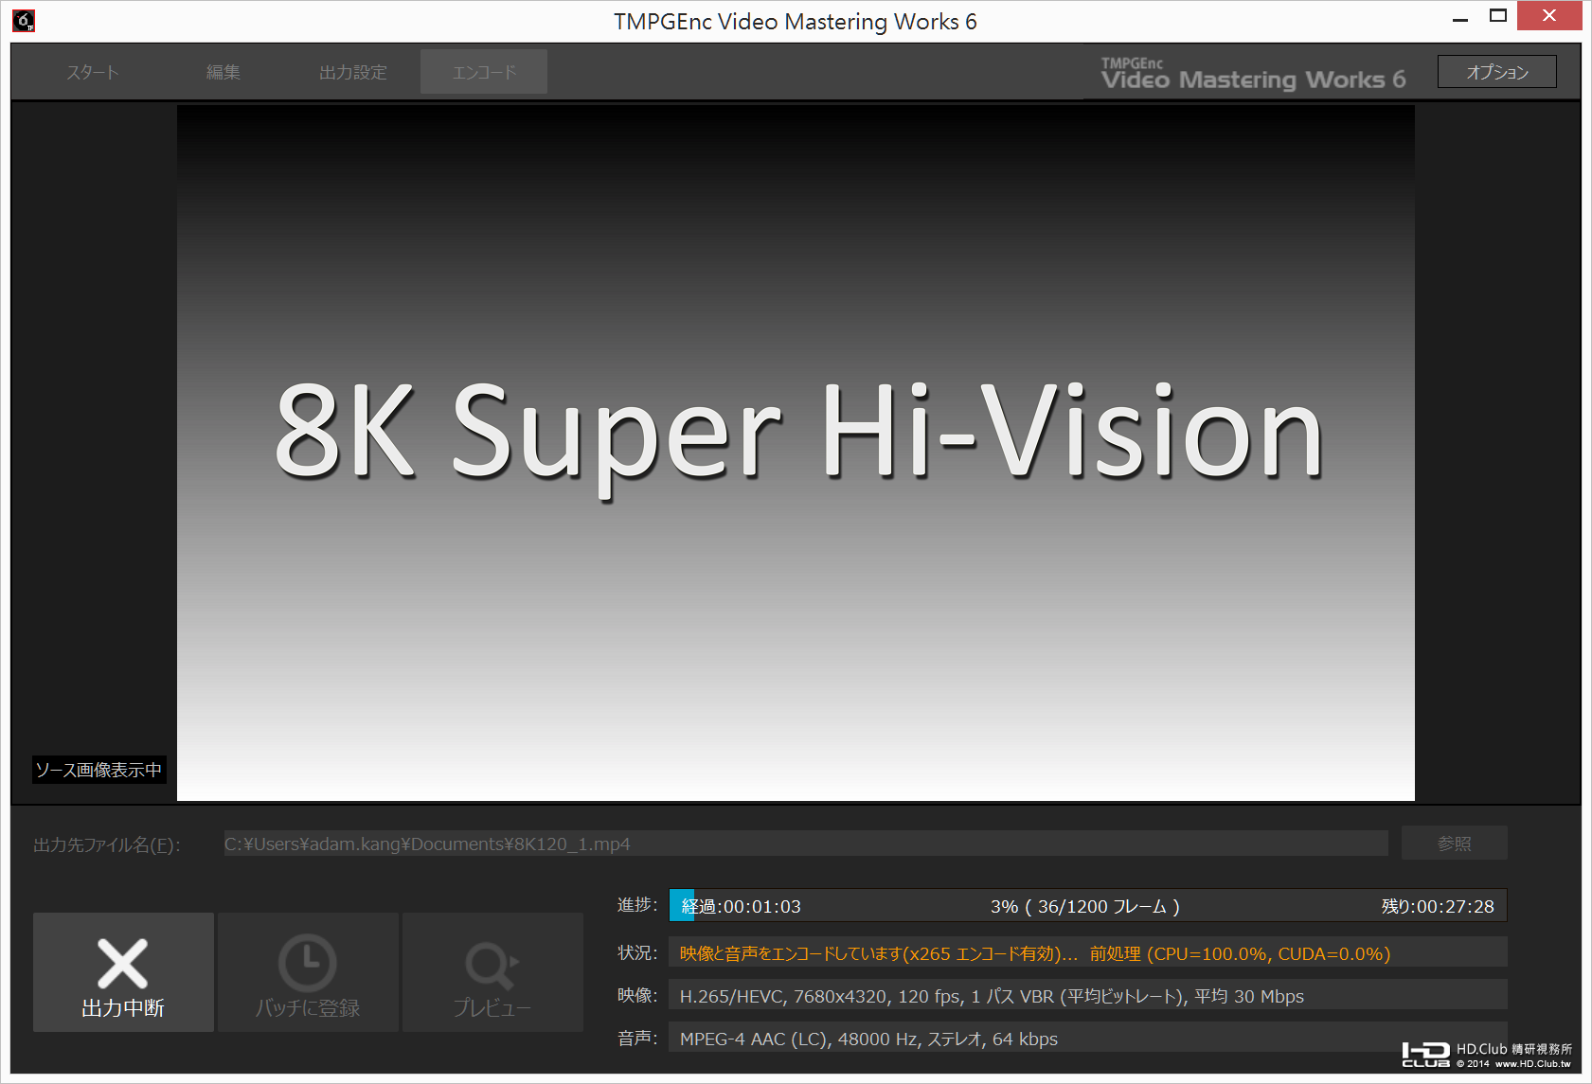Go to the 出力設定 tab
This screenshot has height=1084, width=1592.
(x=353, y=72)
